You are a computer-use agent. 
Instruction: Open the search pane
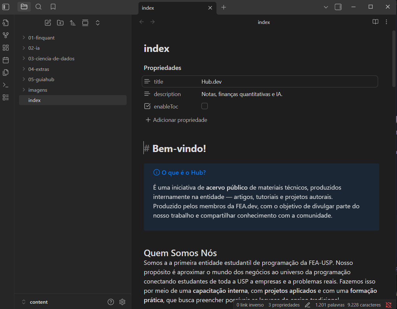click(38, 7)
